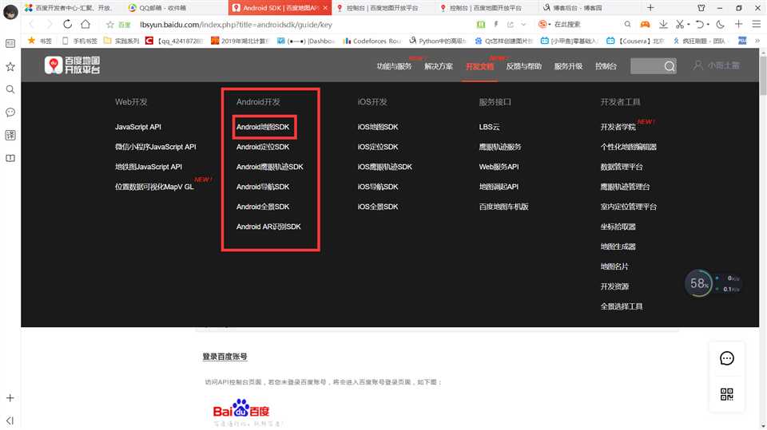The width and height of the screenshot is (767, 430).
Task: Click the site search input field
Action: click(646, 66)
